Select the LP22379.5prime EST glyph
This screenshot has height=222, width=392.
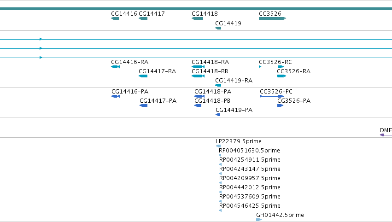pyautogui.click(x=218, y=146)
